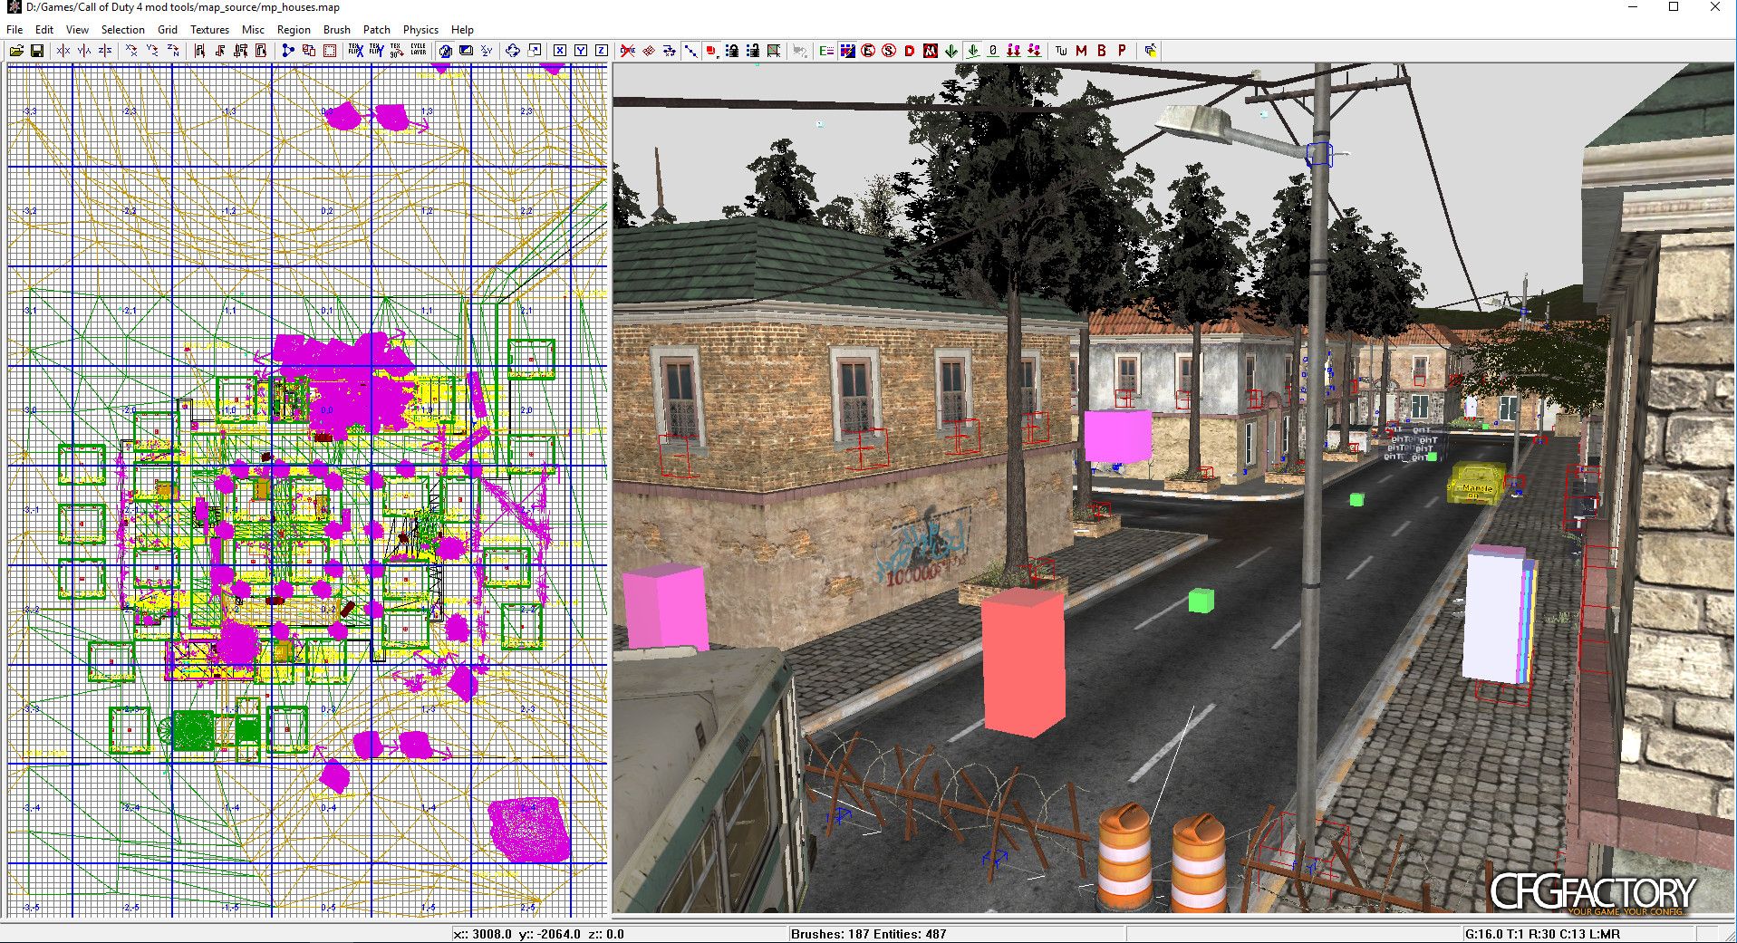Image resolution: width=1737 pixels, height=943 pixels.
Task: Select the red box standing on the road
Action: tap(1023, 662)
